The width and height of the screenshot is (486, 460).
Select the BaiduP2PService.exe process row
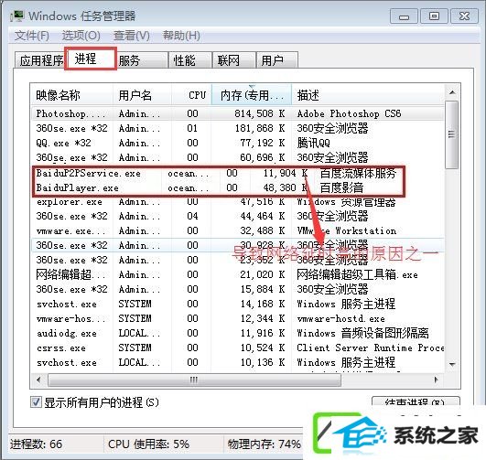(219, 173)
